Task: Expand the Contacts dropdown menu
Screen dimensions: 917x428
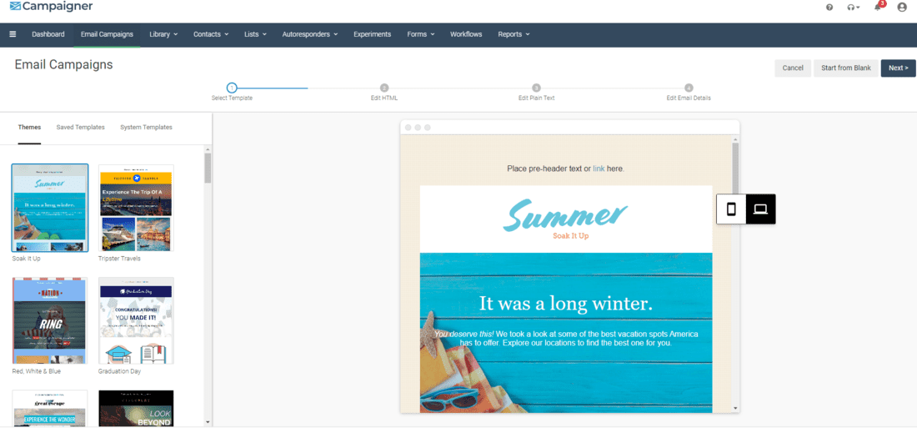Action: tap(210, 34)
